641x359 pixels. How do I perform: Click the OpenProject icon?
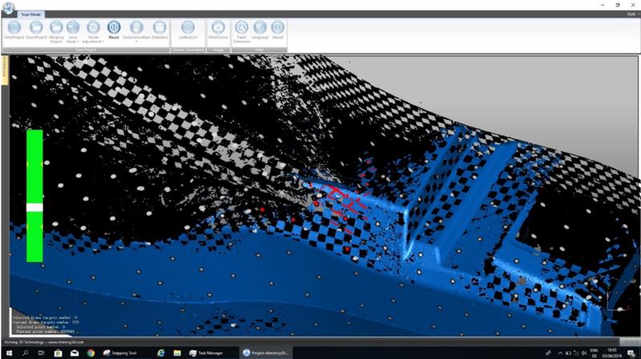(35, 29)
